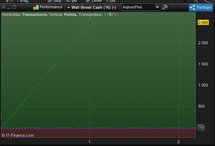Toggle the Limite checkbox
The image size is (215, 146).
(x=88, y=1)
